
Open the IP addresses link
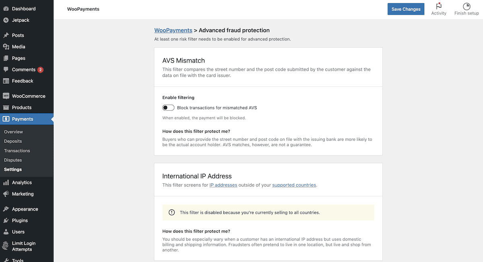[223, 185]
